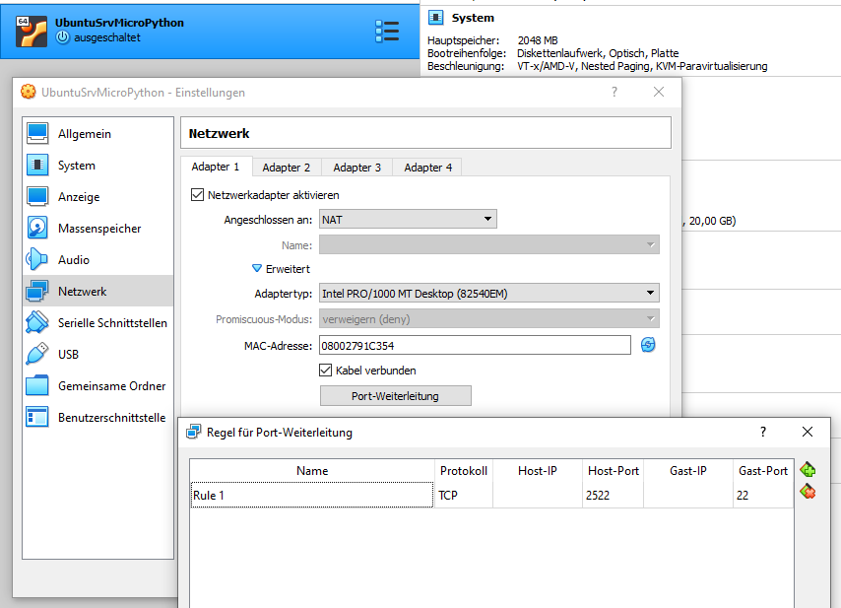Click the TCP protocol cell
Viewport: 841px width, 608px height.
tap(464, 495)
